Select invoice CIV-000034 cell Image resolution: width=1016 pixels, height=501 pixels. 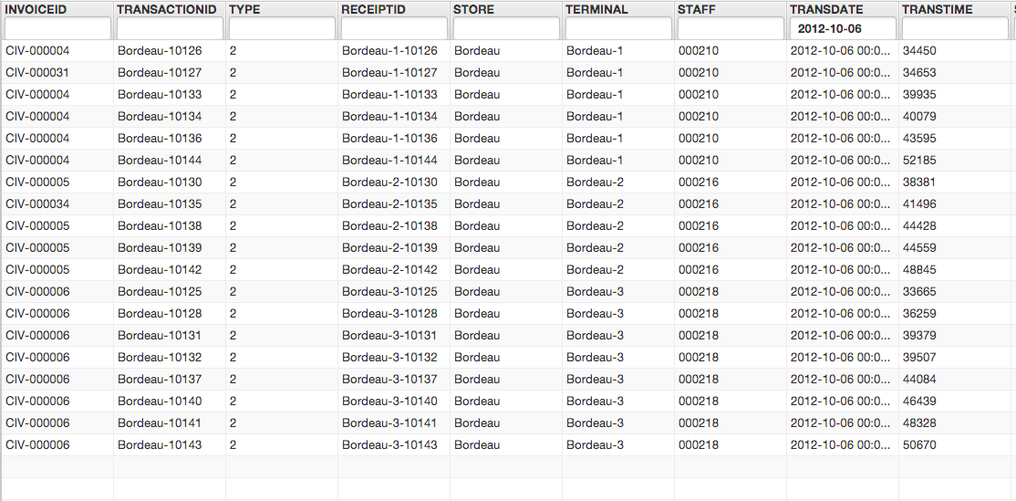37,204
